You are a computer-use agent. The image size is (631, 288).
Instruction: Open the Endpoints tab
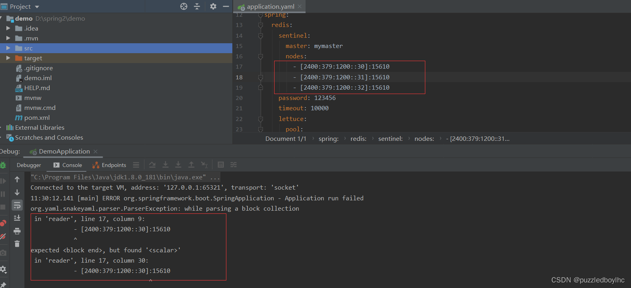point(109,165)
